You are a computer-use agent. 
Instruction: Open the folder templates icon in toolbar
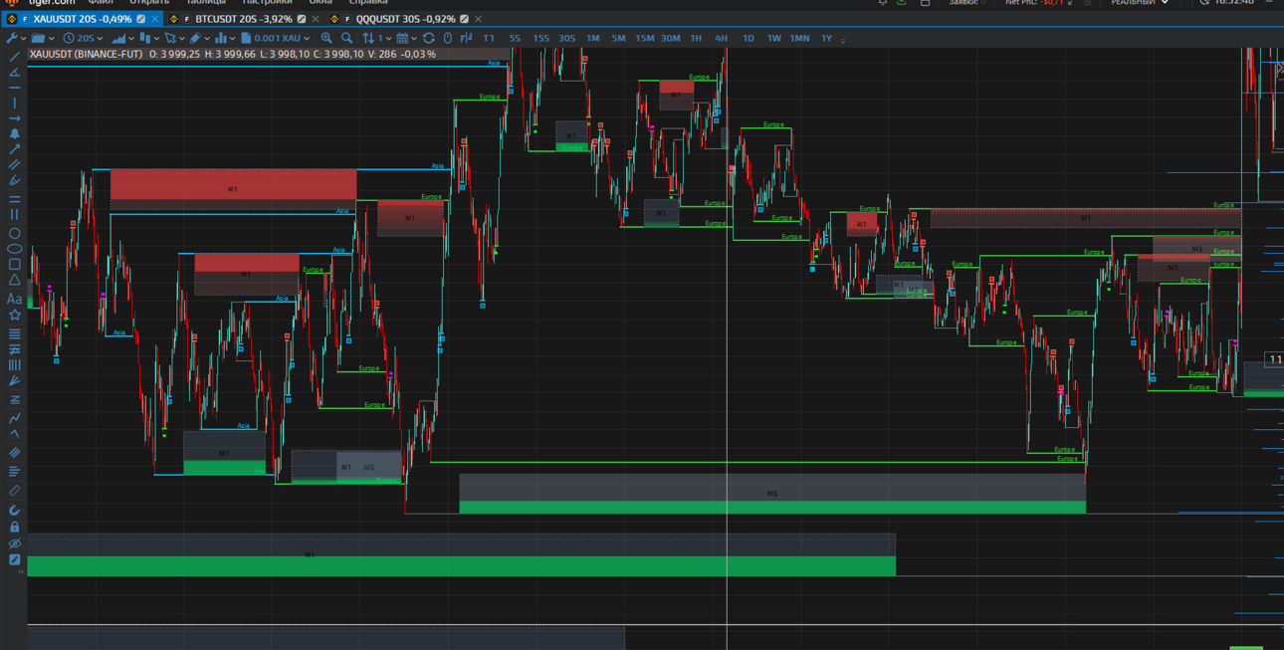tap(37, 38)
